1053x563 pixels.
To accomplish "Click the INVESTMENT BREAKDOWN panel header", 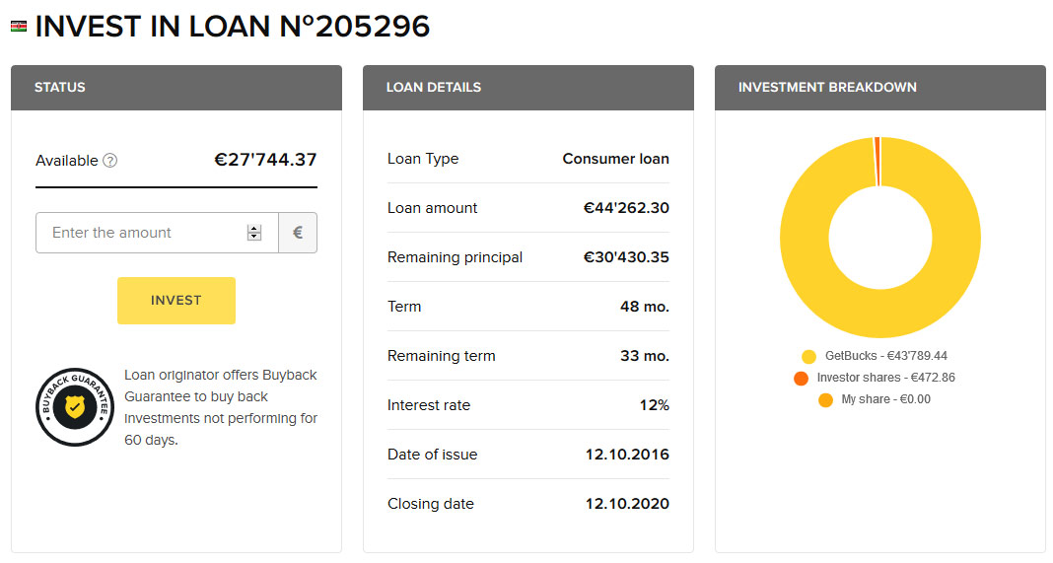I will 880,87.
